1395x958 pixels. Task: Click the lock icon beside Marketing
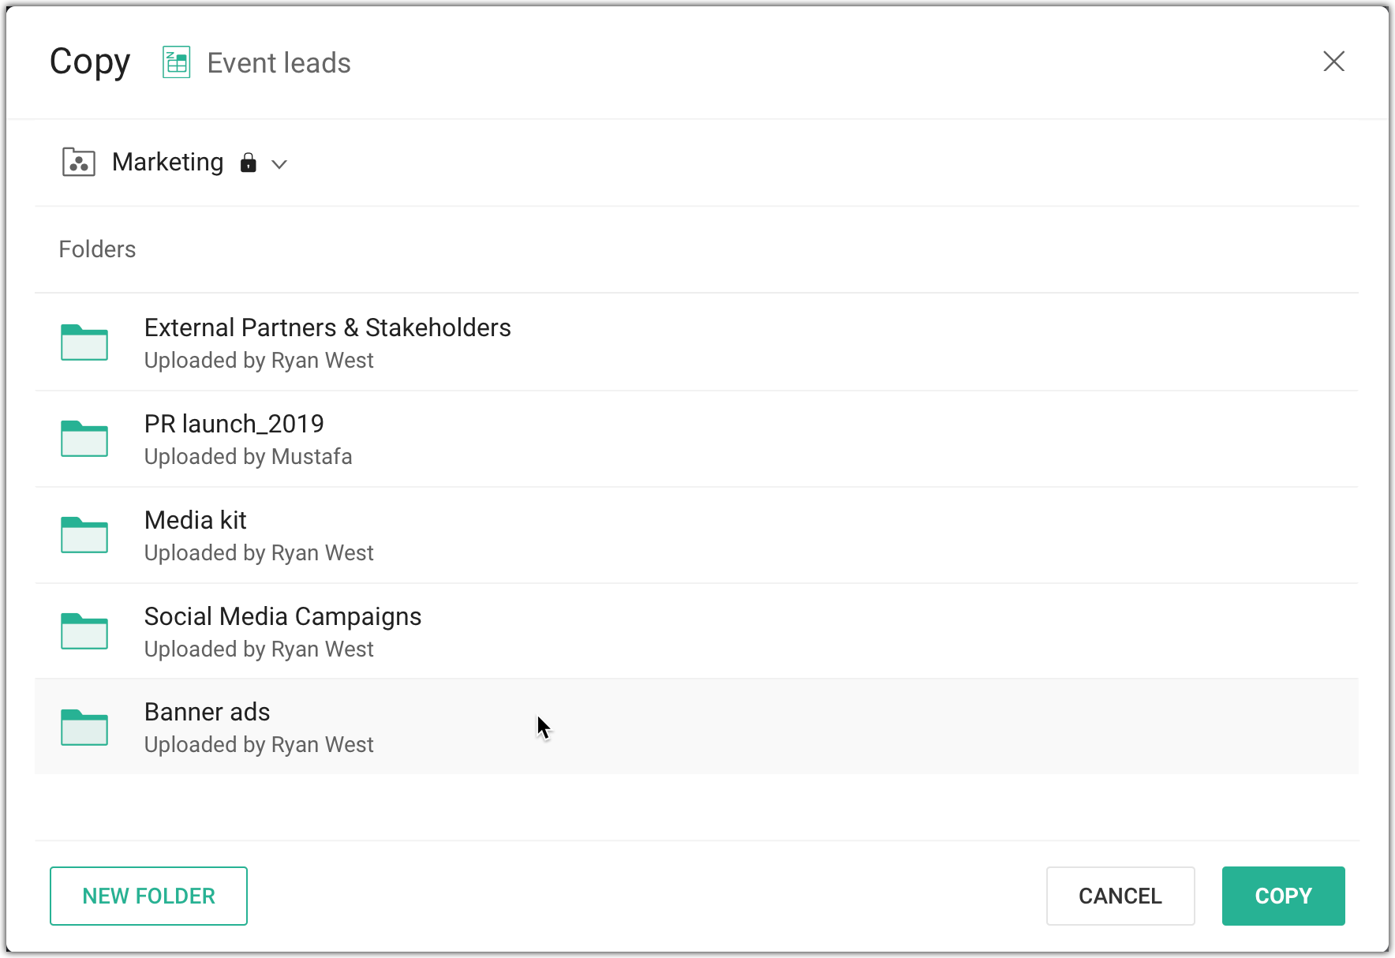pos(249,163)
